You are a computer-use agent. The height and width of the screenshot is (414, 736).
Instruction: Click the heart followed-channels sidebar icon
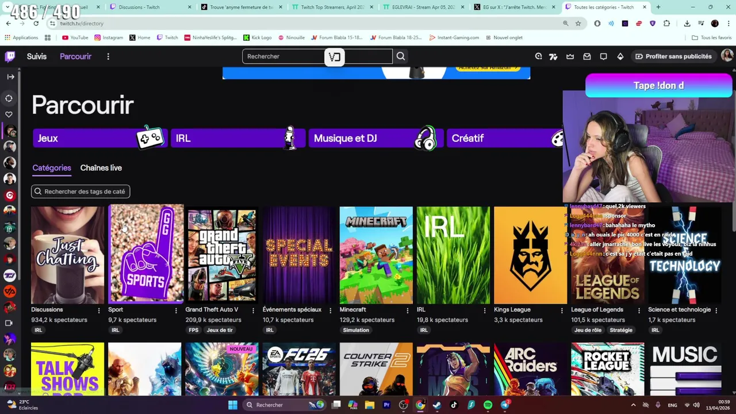[9, 114]
